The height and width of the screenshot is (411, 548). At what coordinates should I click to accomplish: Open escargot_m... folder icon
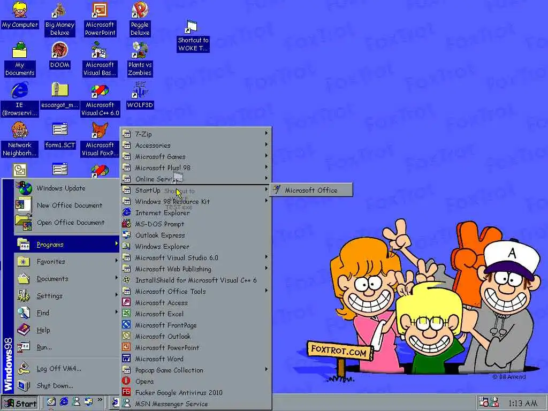click(60, 95)
